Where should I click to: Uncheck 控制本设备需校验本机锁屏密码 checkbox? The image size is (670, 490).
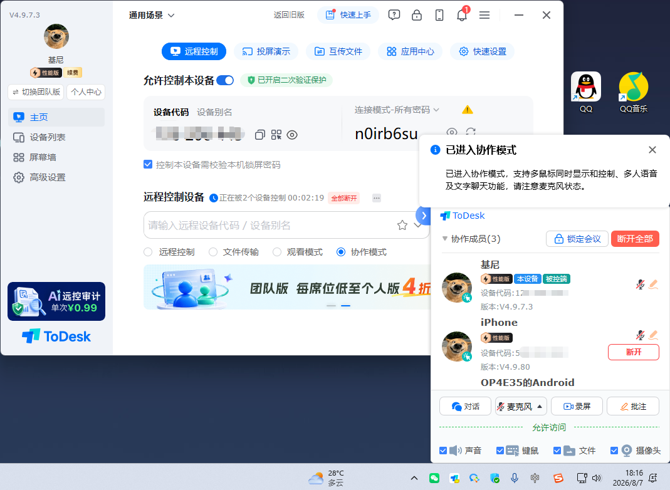tap(148, 164)
